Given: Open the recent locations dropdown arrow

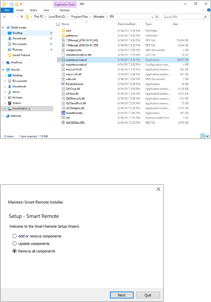Looking at the screenshot, I should pos(17,17).
